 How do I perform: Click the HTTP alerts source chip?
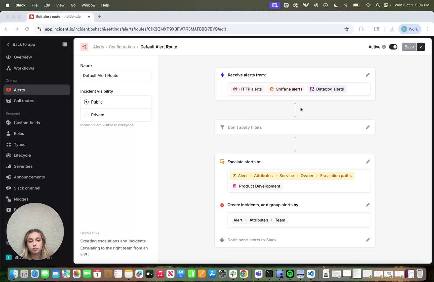248,89
